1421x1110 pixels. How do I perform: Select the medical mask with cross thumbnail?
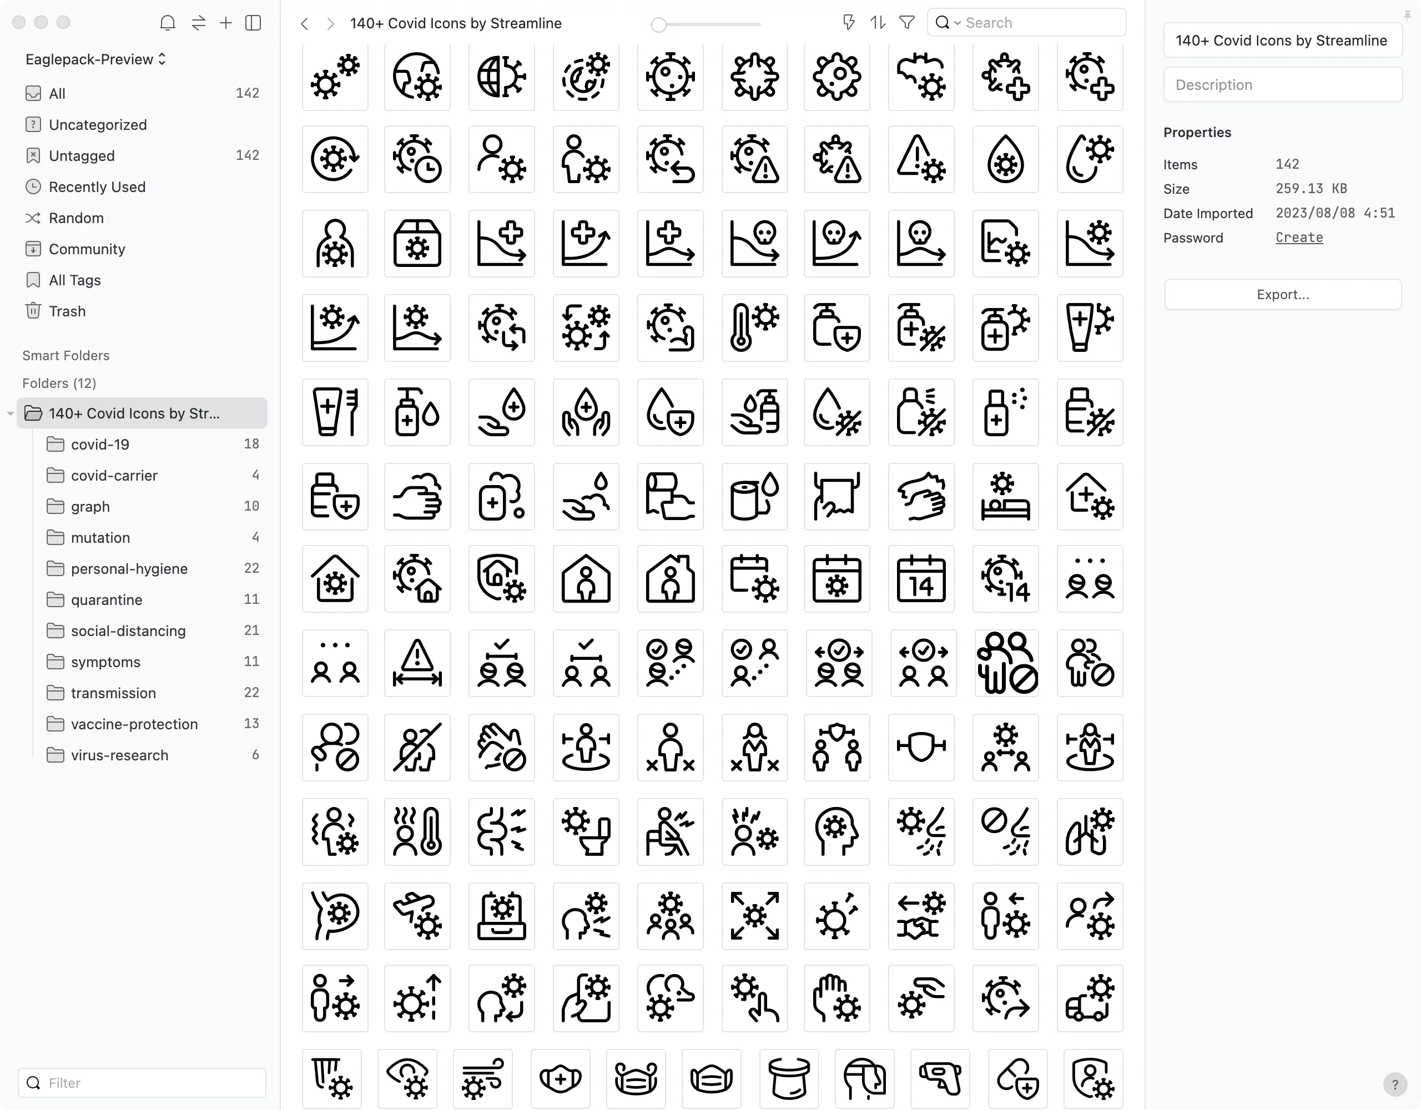coord(560,1079)
